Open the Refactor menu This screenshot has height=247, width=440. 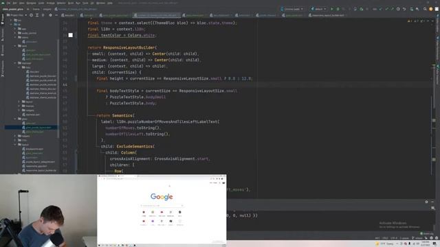61,3
